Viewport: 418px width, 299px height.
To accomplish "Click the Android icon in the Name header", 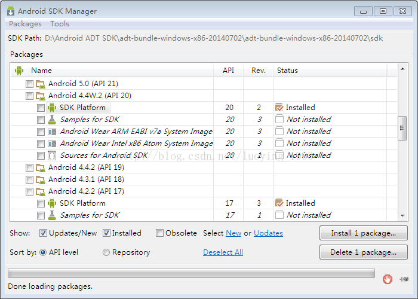I will click(x=19, y=71).
